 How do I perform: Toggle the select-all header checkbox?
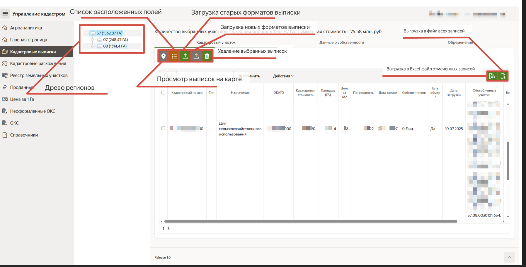pyautogui.click(x=164, y=93)
